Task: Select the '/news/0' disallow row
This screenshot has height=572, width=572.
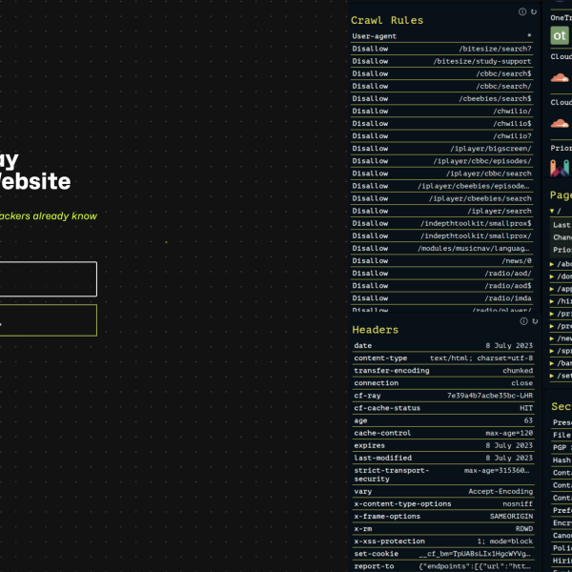Action: coord(441,260)
